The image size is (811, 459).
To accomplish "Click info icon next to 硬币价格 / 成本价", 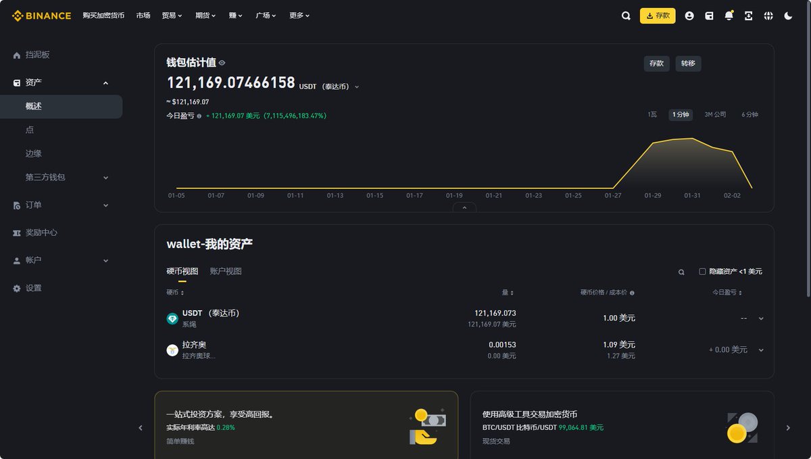I will click(x=632, y=293).
